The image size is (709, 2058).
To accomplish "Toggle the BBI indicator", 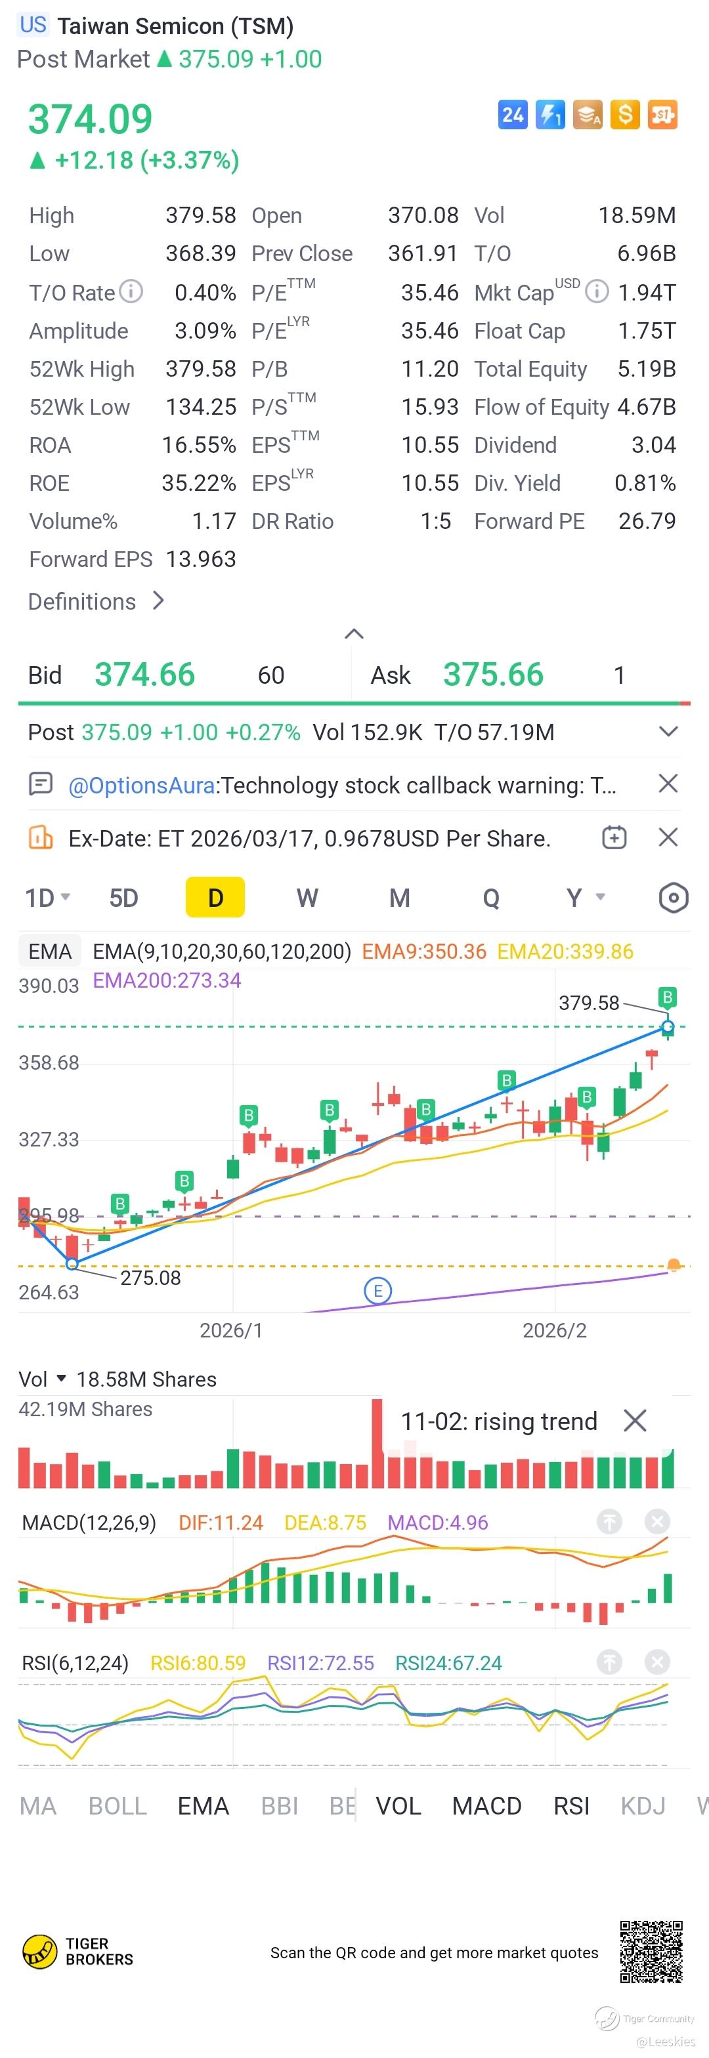I will pos(279,1805).
